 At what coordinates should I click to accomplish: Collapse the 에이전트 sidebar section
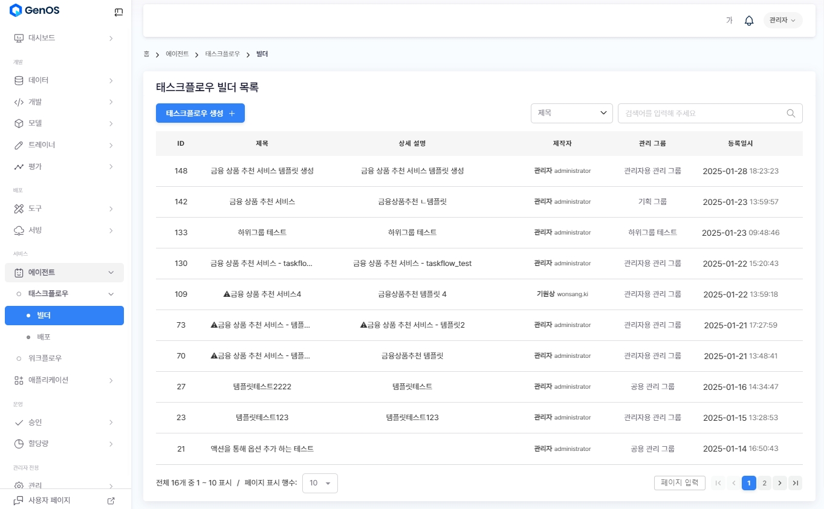coord(111,273)
